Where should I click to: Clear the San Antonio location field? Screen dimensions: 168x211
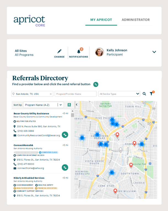(x=51, y=94)
